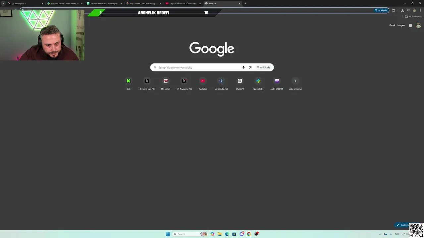Open the ChatGPT shortcut
This screenshot has height=238, width=424.
[x=240, y=83]
